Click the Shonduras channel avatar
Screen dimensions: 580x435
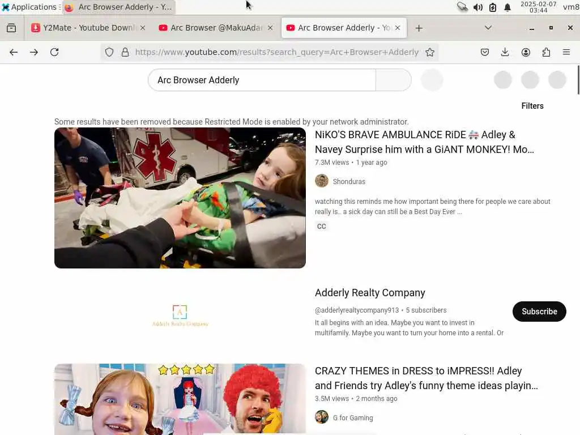click(x=322, y=181)
